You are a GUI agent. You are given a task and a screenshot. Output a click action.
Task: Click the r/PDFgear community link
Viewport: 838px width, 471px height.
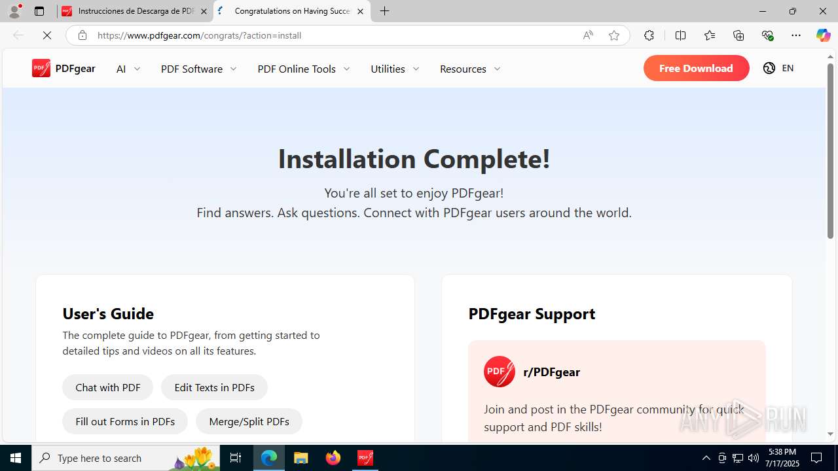click(x=552, y=372)
